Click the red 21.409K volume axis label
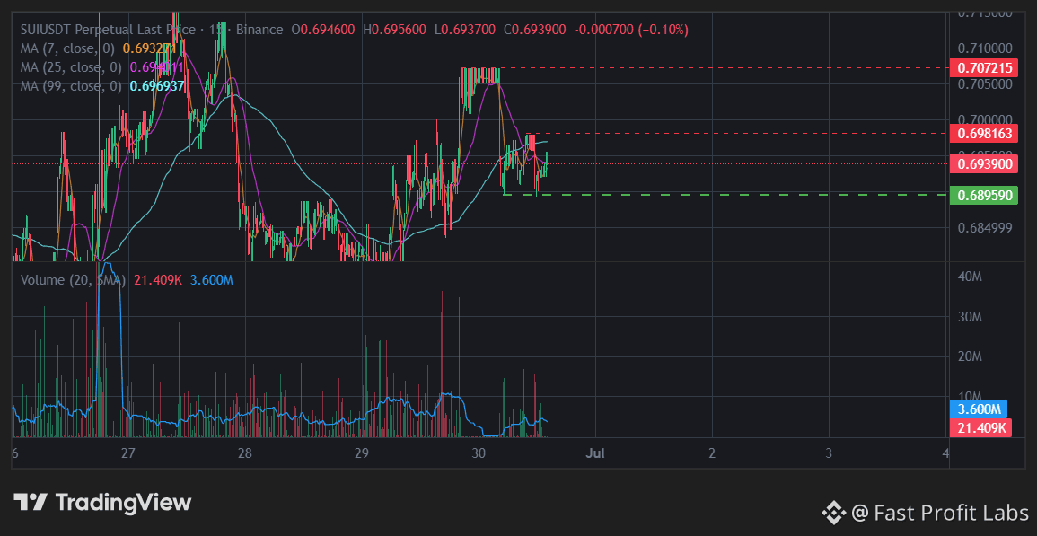This screenshot has width=1037, height=536. pyautogui.click(x=980, y=428)
